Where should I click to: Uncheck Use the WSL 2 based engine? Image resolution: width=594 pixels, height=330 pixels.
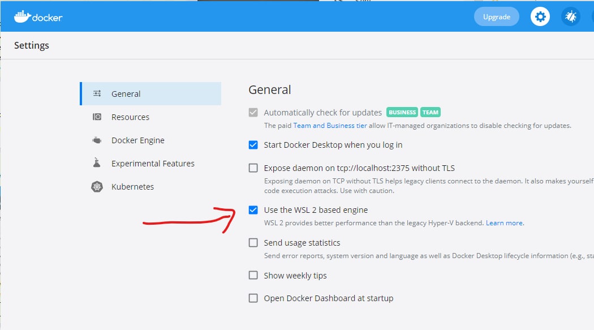[x=253, y=210]
